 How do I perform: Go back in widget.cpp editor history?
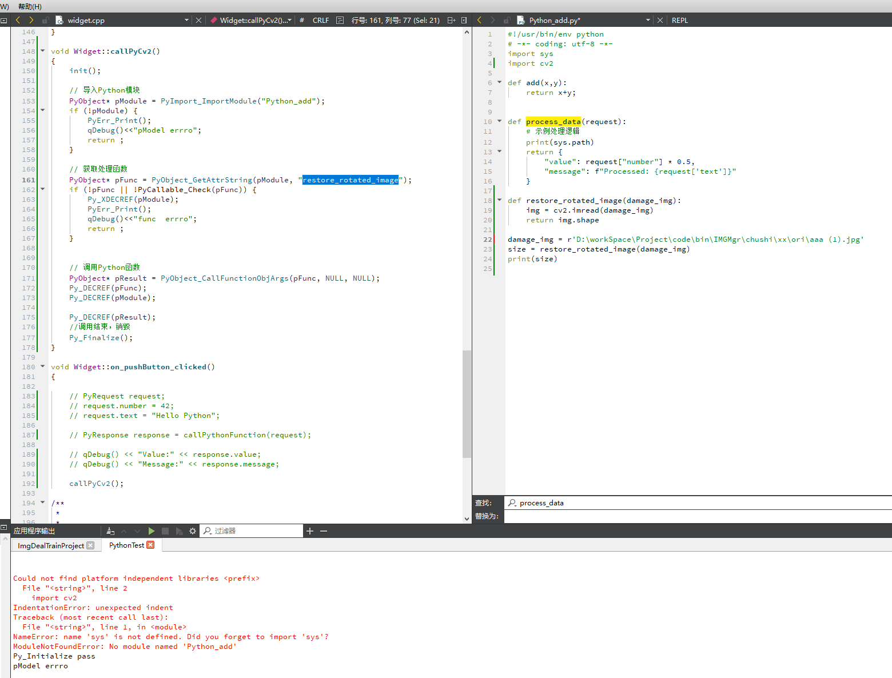point(18,20)
